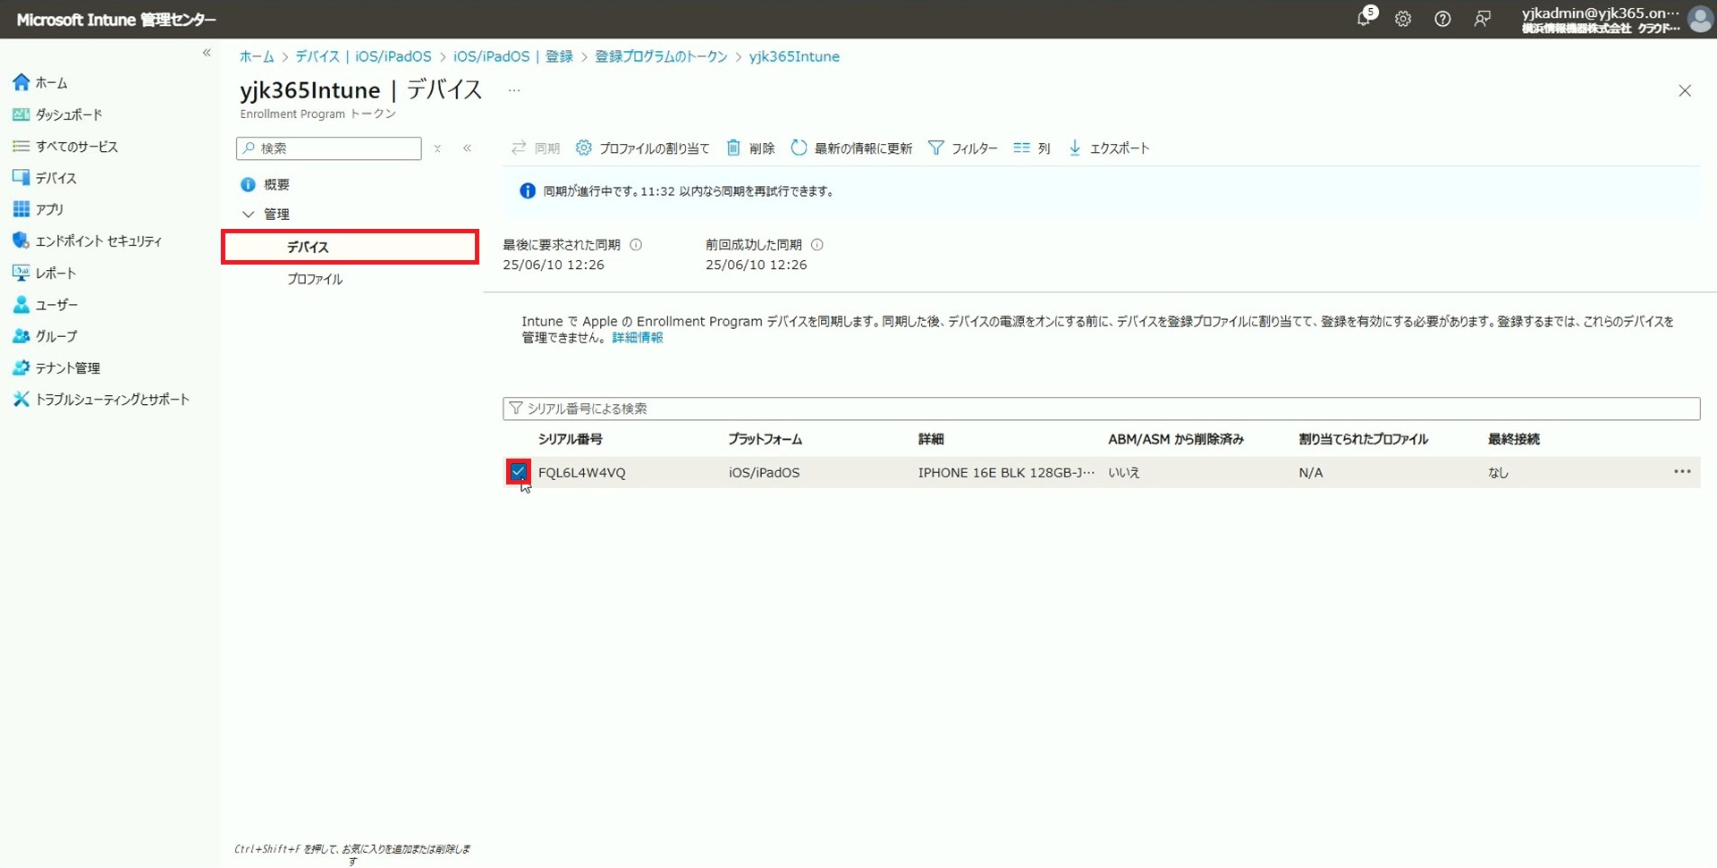The image size is (1717, 868).
Task: Open すべてのサービス in the sidebar
Action: pyautogui.click(x=65, y=146)
